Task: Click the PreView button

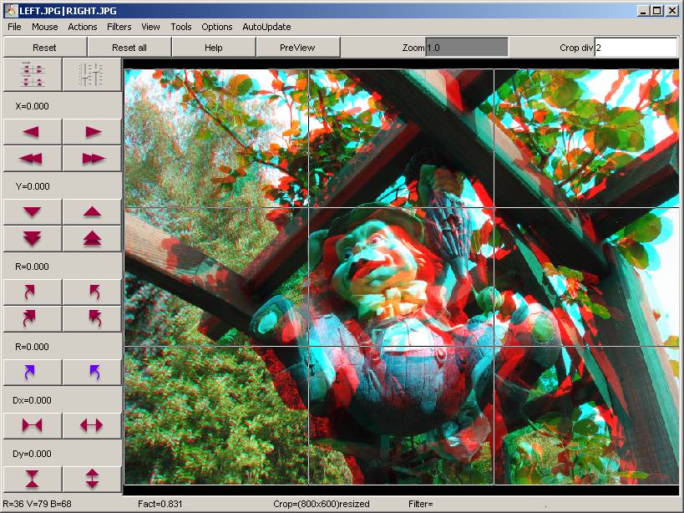Action: pos(297,48)
